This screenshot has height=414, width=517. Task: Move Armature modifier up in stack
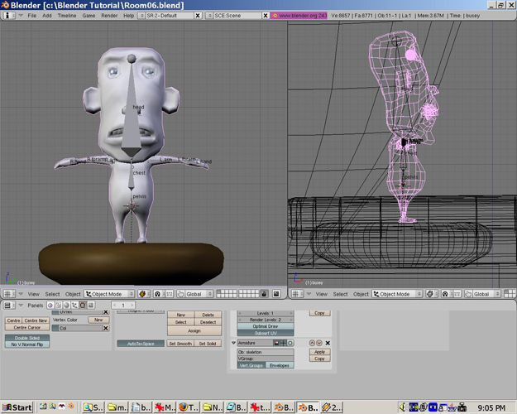point(313,343)
